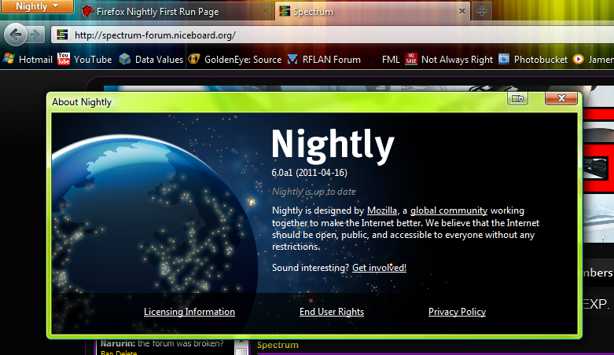
Task: Click the Get involved! link
Action: click(x=379, y=268)
